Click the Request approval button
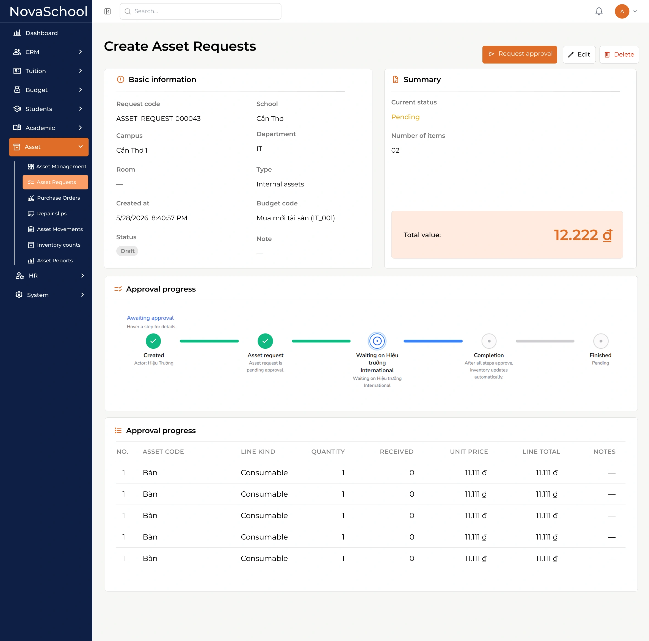The height and width of the screenshot is (641, 649). pos(519,54)
